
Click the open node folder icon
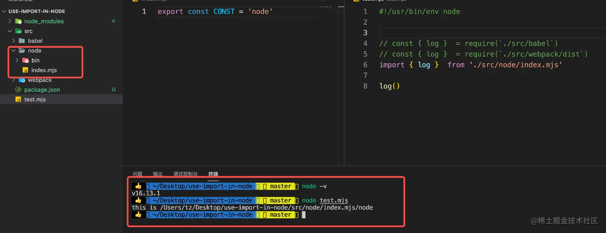pyautogui.click(x=22, y=50)
